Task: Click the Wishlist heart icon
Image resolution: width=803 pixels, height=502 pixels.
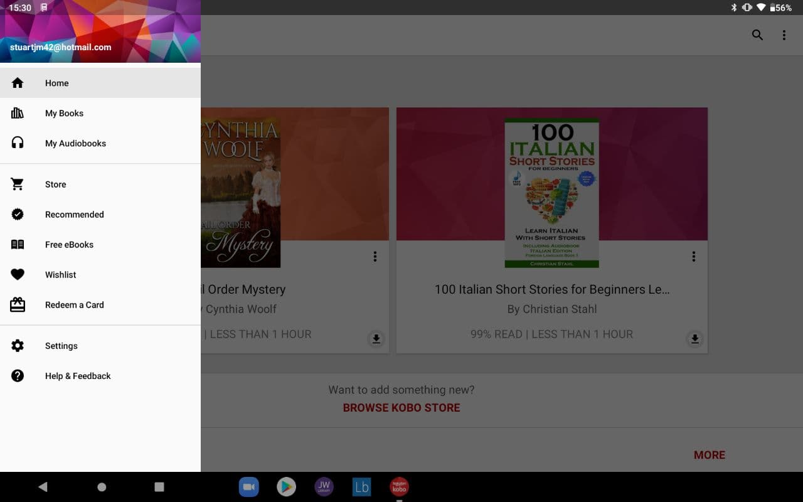Action: (18, 275)
